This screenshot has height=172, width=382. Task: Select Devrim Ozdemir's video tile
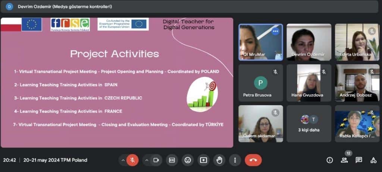(309, 42)
